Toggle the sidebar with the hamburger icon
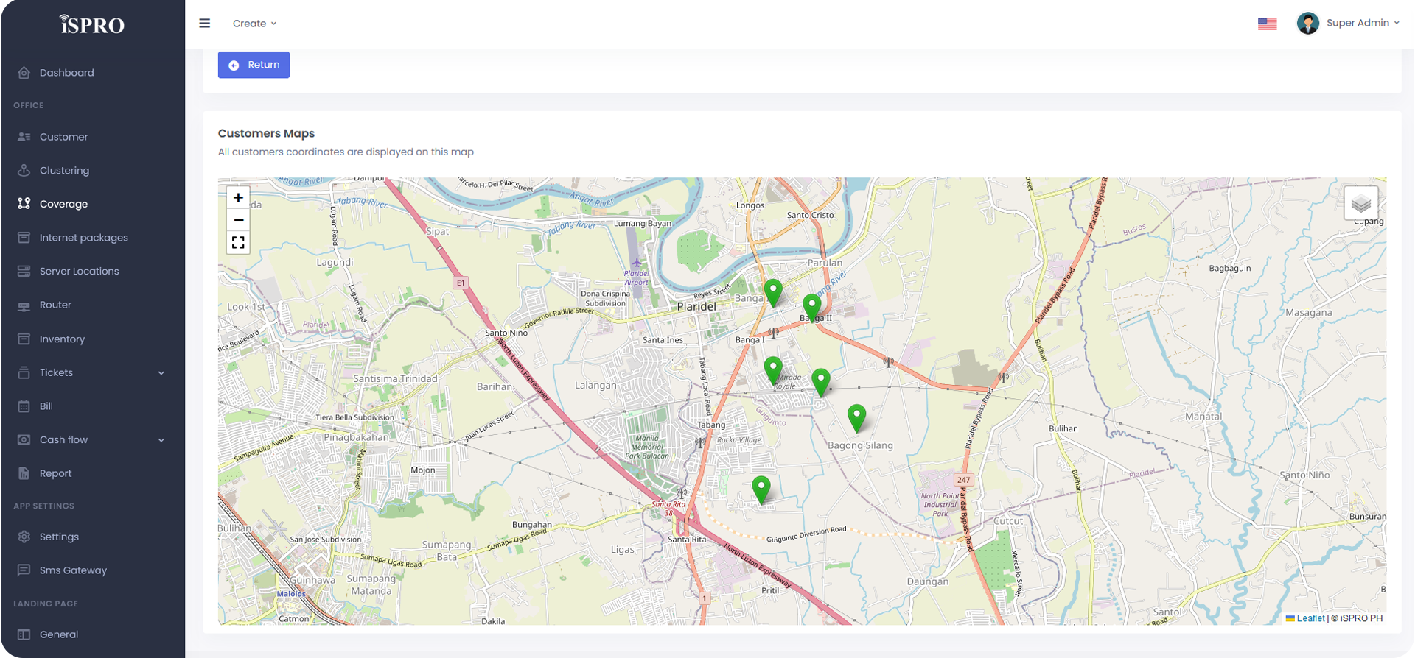This screenshot has height=658, width=1415. [205, 24]
